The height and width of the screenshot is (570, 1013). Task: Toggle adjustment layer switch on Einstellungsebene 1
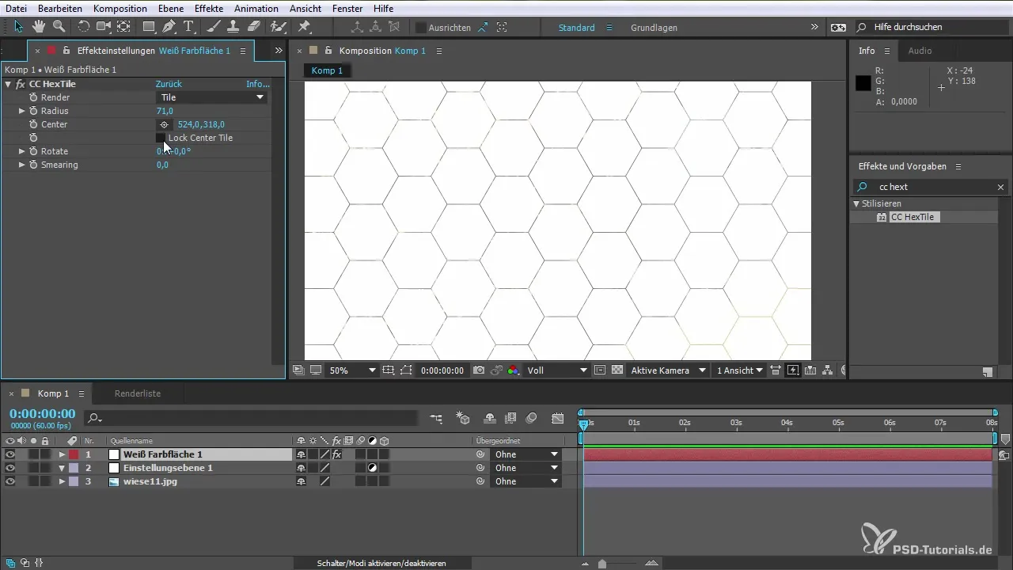[x=372, y=468]
